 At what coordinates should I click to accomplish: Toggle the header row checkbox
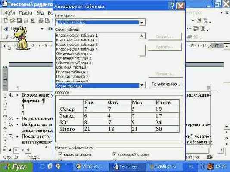pyautogui.click(x=60, y=154)
